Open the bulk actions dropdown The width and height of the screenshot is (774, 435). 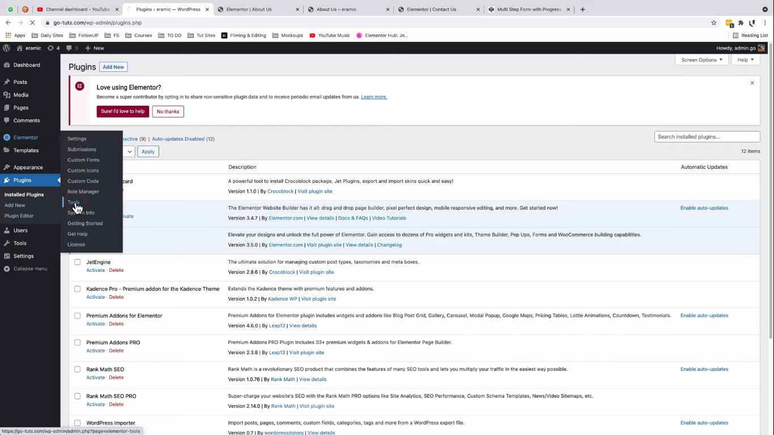pos(129,151)
